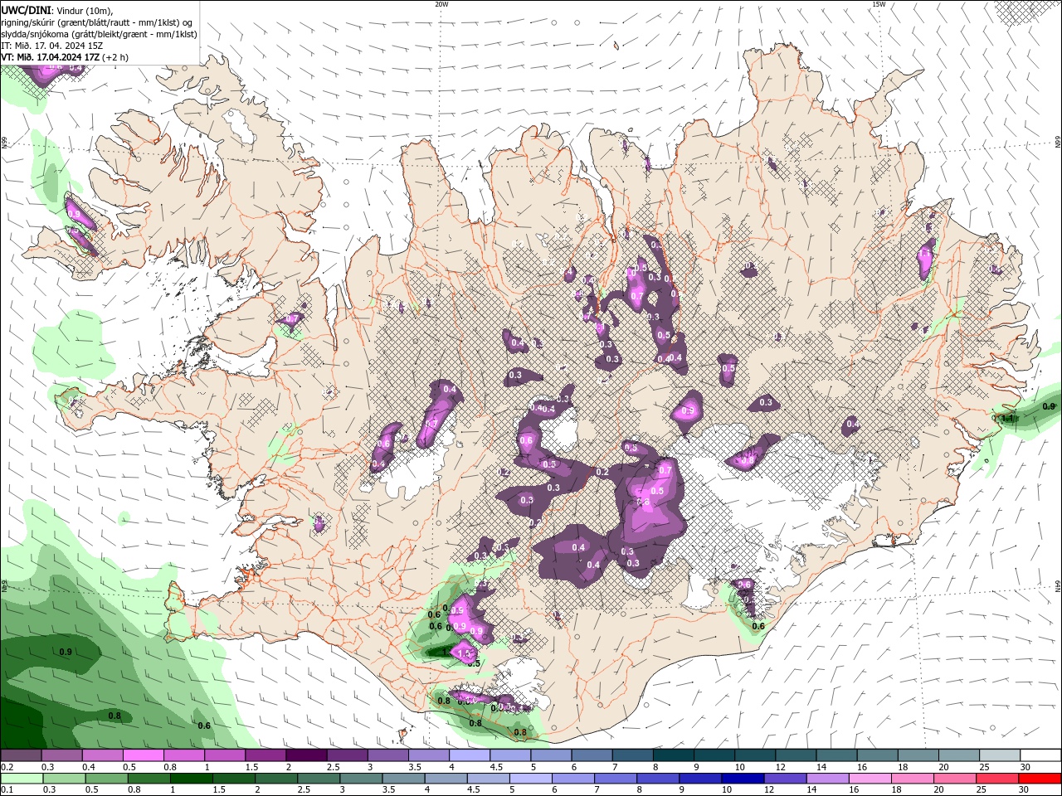Select the darkest green 1 rain legend swatch

coord(192,779)
